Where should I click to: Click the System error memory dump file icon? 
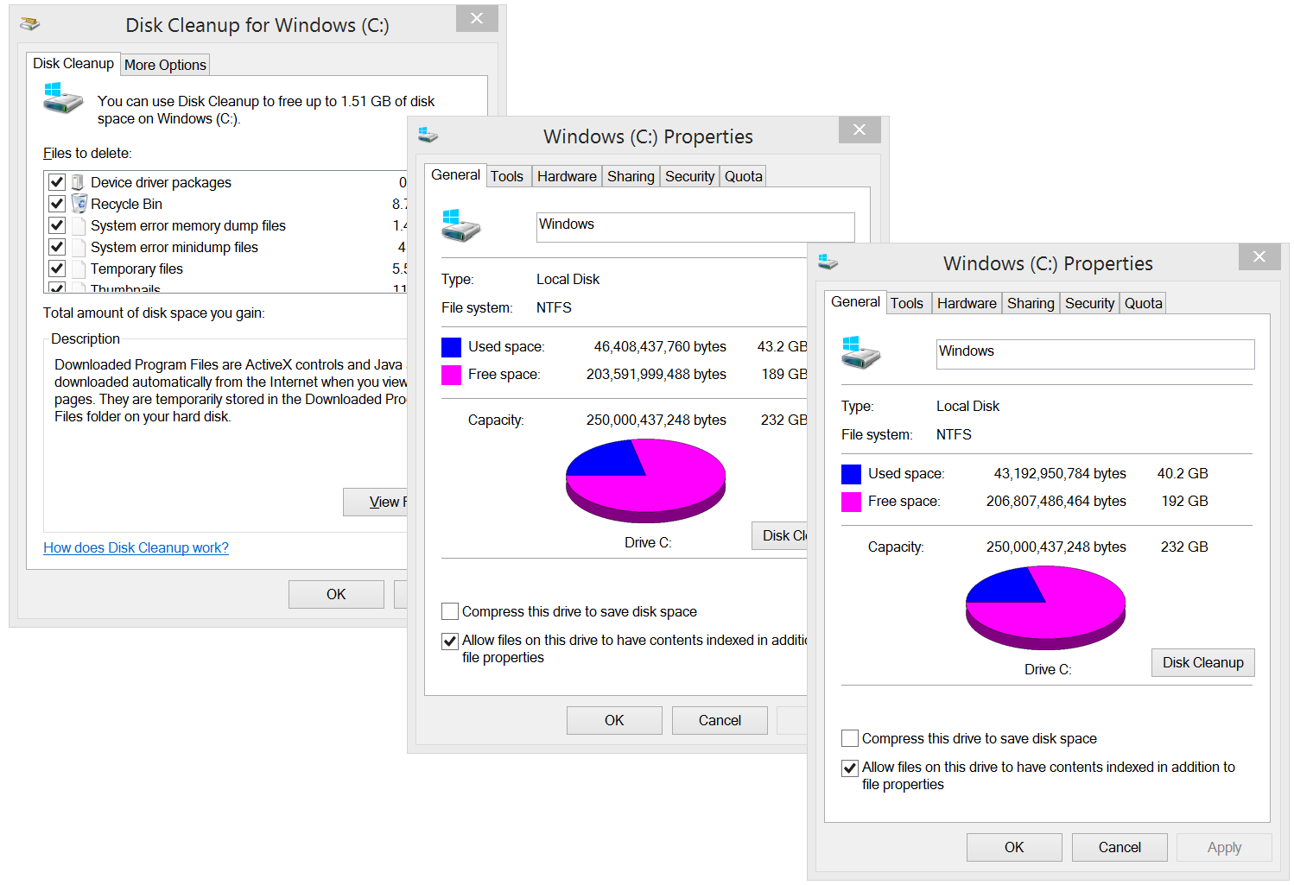(x=79, y=225)
